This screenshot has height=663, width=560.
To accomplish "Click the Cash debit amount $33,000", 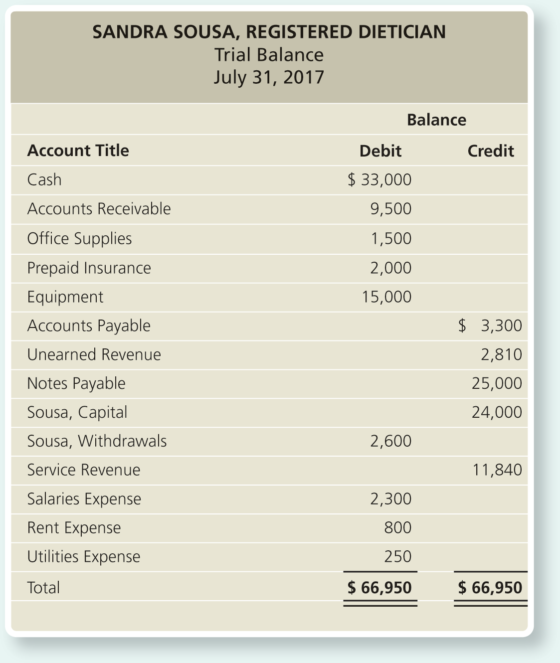I will pyautogui.click(x=379, y=179).
